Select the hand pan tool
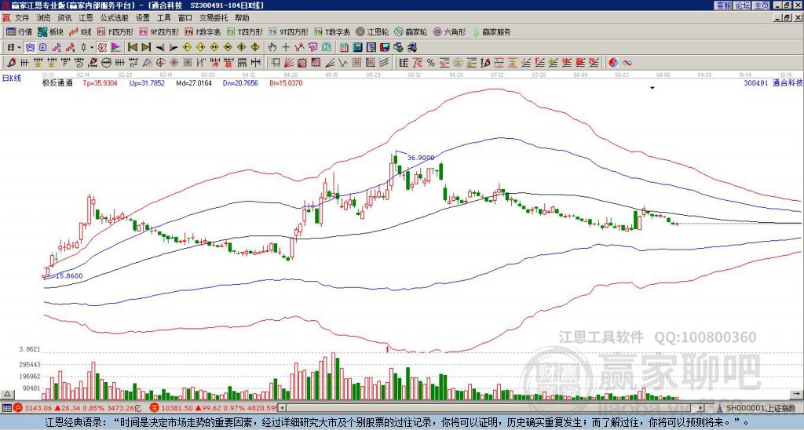The image size is (804, 430). 272,48
